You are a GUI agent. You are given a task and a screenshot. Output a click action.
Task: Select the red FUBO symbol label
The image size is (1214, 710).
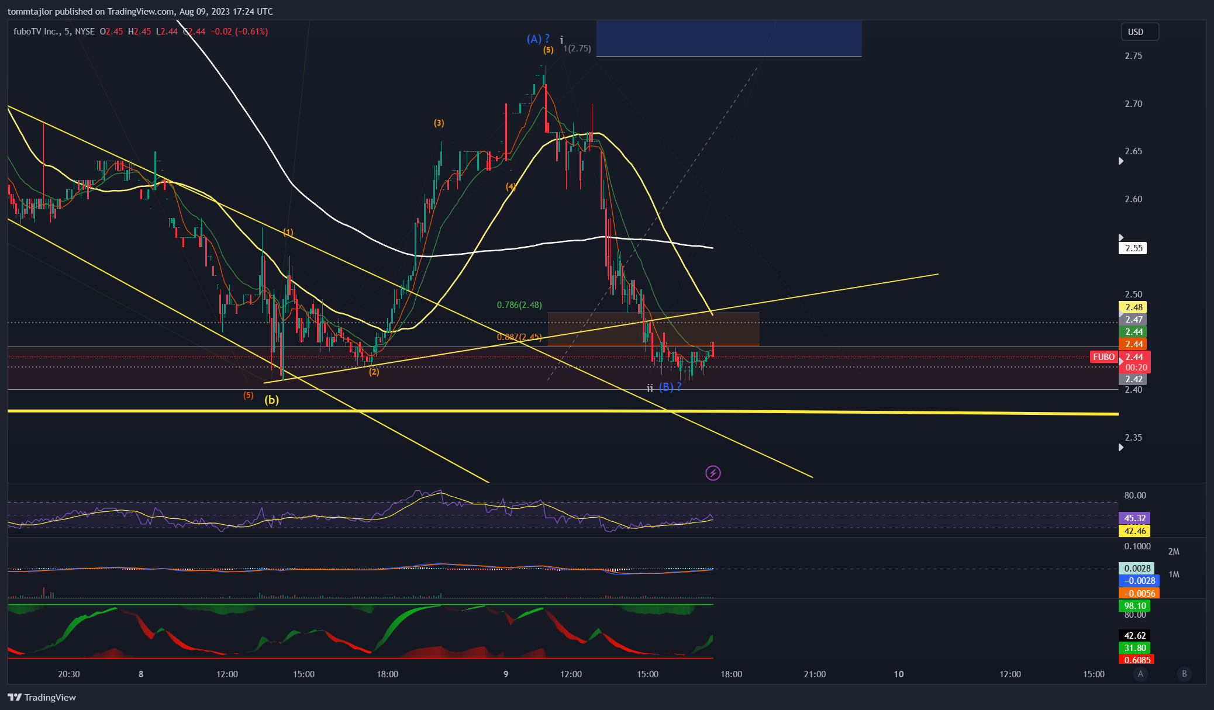coord(1104,357)
